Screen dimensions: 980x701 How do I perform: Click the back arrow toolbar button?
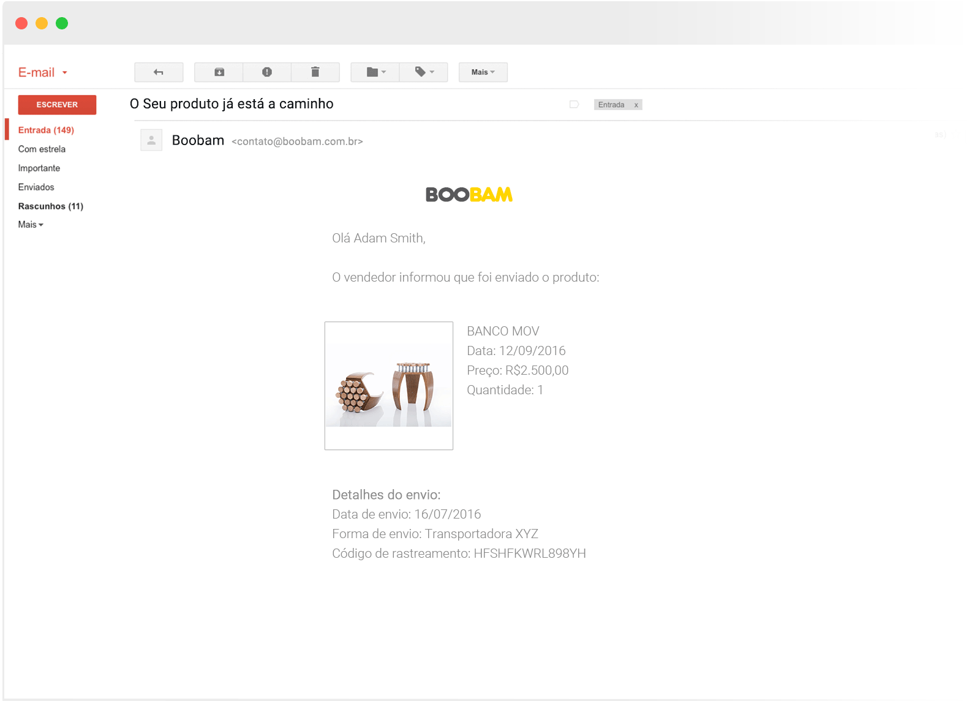tap(159, 72)
